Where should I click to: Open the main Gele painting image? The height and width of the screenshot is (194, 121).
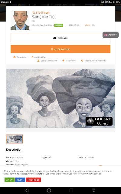tap(60, 99)
